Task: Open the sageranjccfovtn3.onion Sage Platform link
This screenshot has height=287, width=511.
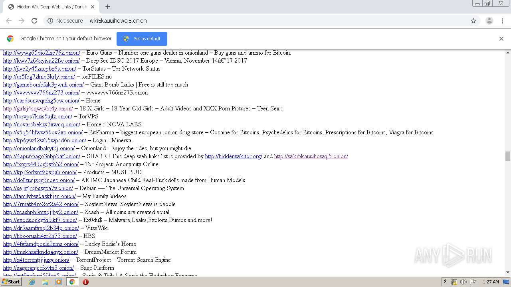Action: [38, 268]
